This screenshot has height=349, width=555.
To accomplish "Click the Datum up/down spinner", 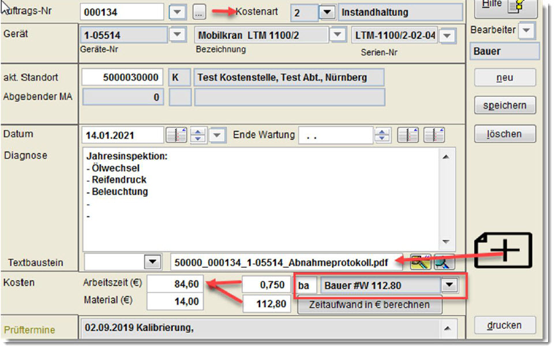I will pos(198,136).
